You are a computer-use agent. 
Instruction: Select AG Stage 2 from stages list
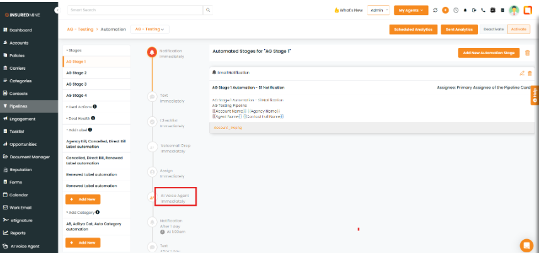coord(77,73)
